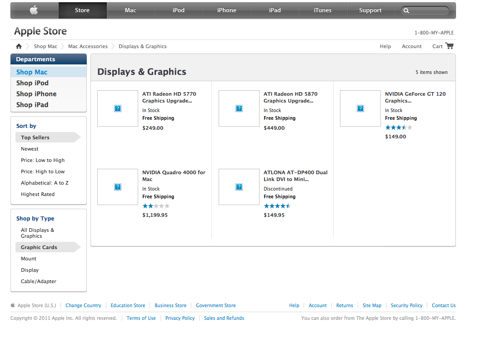Focus the search field in navigation bar

(425, 11)
